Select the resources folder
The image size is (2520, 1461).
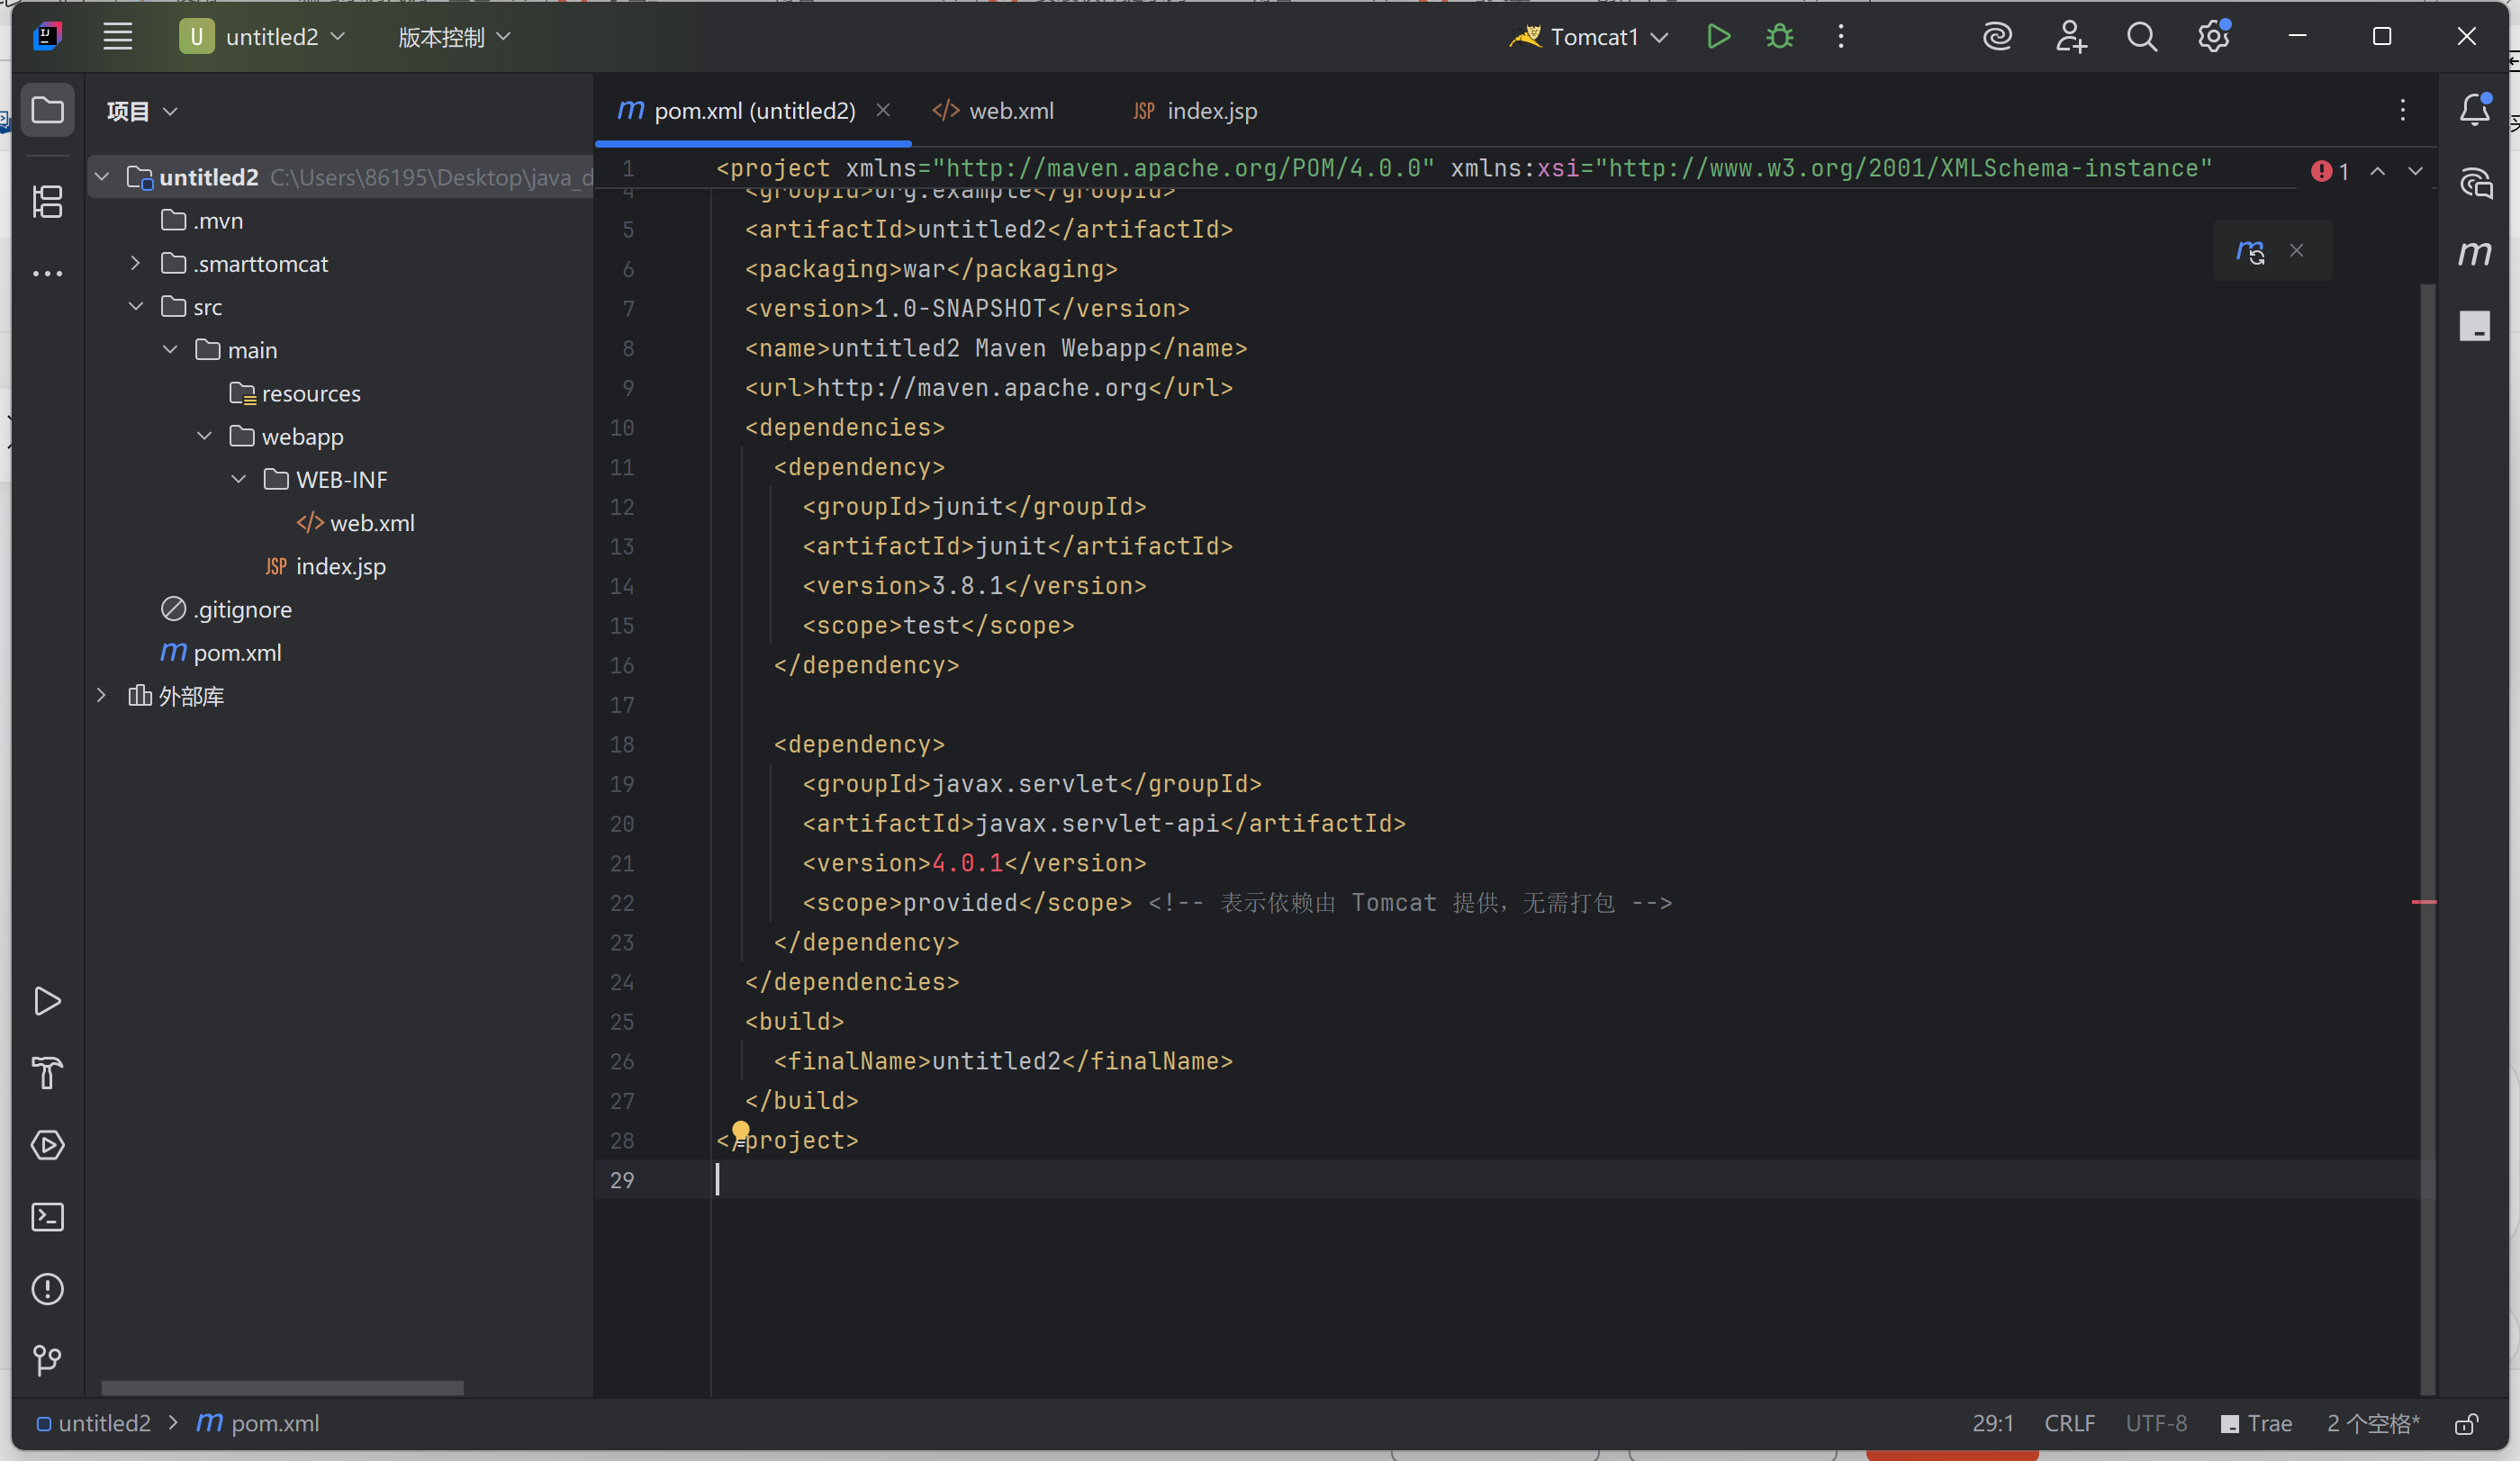click(x=295, y=393)
